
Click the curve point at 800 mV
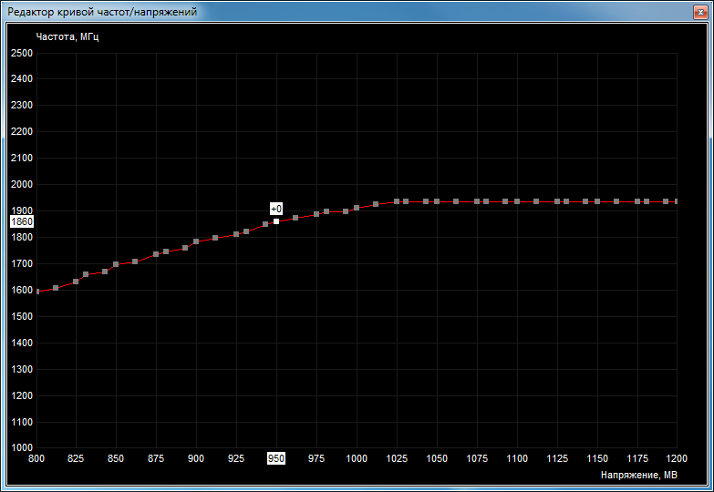click(37, 292)
